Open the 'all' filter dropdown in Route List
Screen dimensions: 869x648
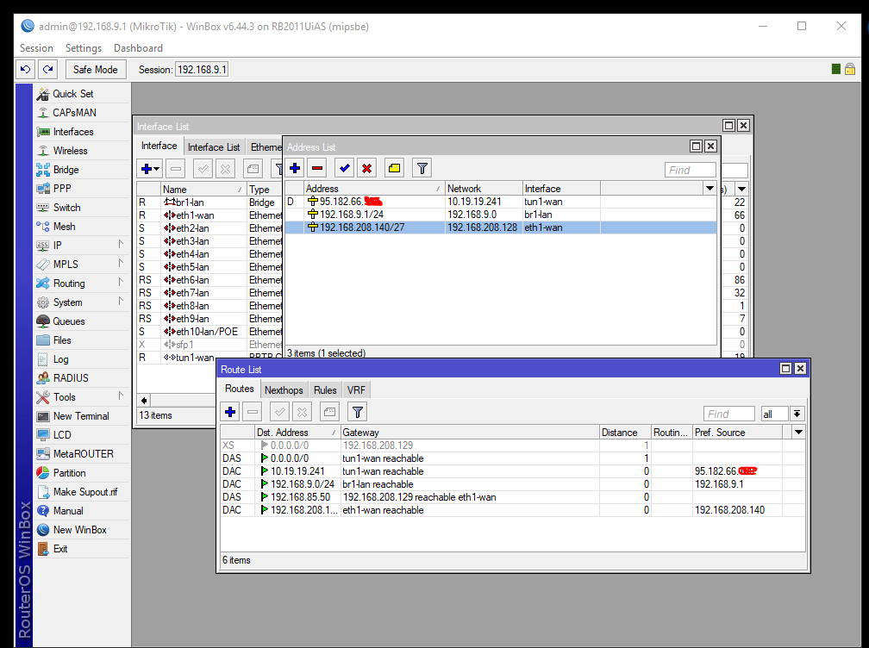(x=797, y=414)
